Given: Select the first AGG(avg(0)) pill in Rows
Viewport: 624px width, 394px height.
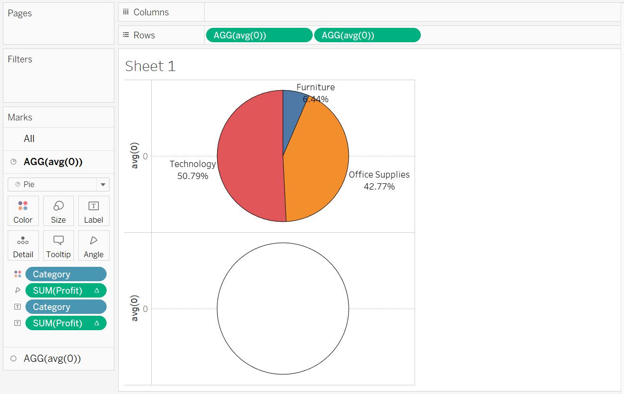Looking at the screenshot, I should tap(259, 35).
